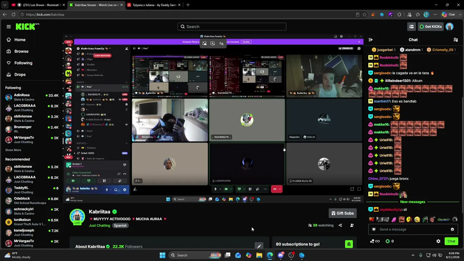Click the Spanish language tag
464x261 pixels.
[x=120, y=225]
